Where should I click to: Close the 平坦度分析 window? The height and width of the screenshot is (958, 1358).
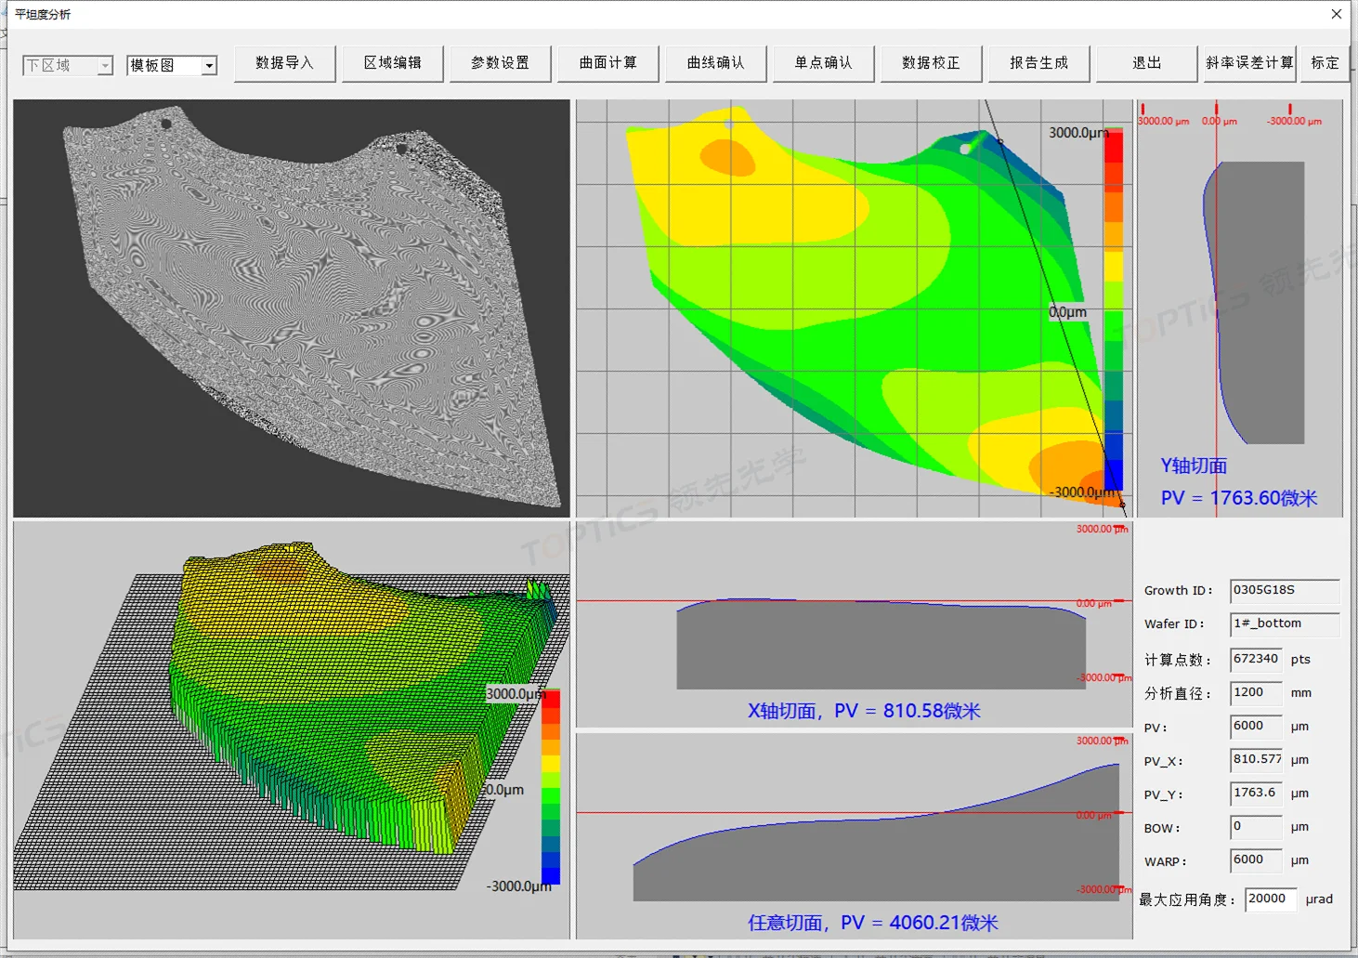click(1336, 14)
